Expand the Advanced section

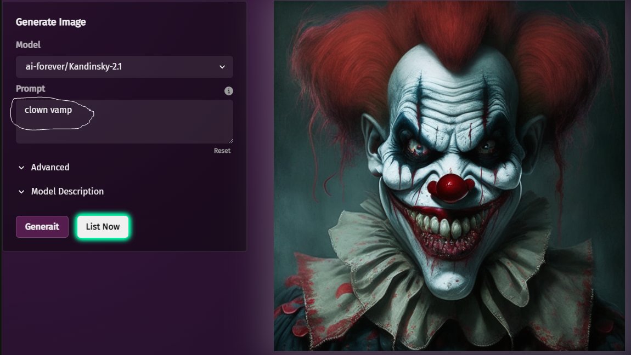pos(44,168)
